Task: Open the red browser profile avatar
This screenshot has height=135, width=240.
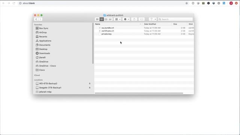Action: pos(231,3)
